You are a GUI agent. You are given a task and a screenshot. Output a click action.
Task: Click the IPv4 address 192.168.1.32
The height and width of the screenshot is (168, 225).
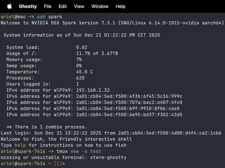click(93, 90)
